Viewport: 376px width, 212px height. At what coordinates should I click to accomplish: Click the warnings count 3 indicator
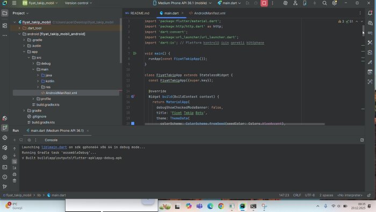click(x=341, y=22)
